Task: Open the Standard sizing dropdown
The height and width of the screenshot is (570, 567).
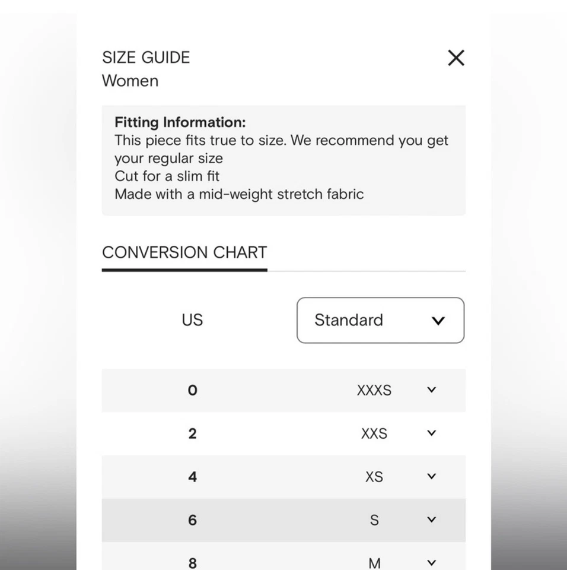Action: [380, 320]
